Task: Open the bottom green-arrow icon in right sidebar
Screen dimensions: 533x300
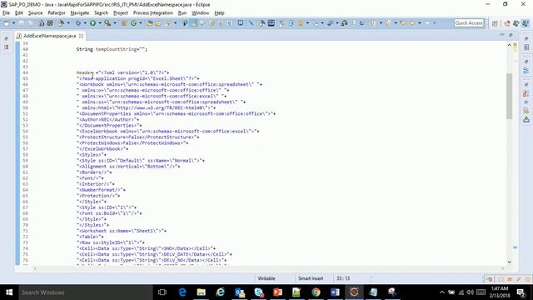Action: (x=526, y=119)
